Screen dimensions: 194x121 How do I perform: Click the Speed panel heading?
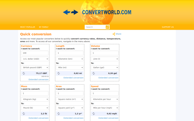[95, 86]
